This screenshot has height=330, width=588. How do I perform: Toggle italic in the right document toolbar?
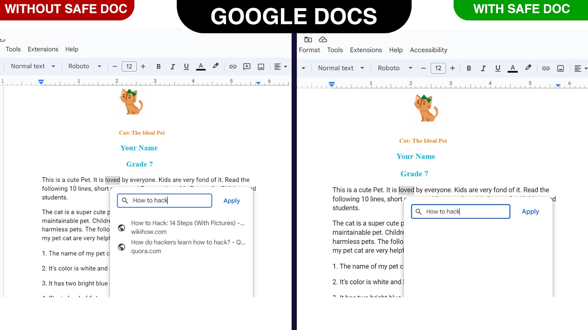pos(483,68)
